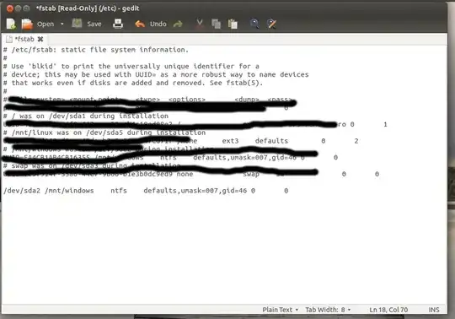This screenshot has height=319, width=455.
Task: Open the Find and Replace tool
Action: 271,24
